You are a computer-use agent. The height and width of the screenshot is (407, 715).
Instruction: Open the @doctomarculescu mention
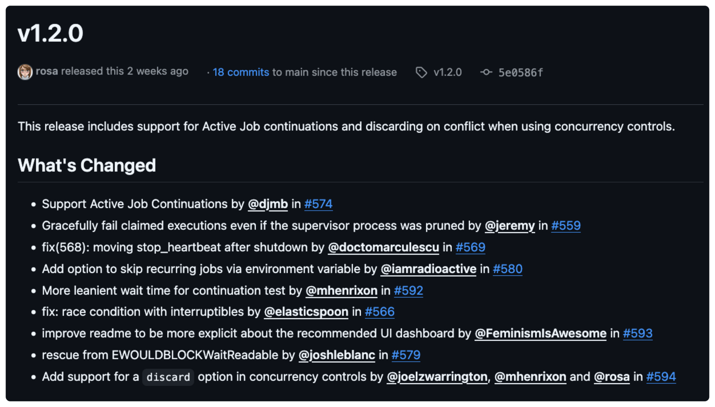383,247
